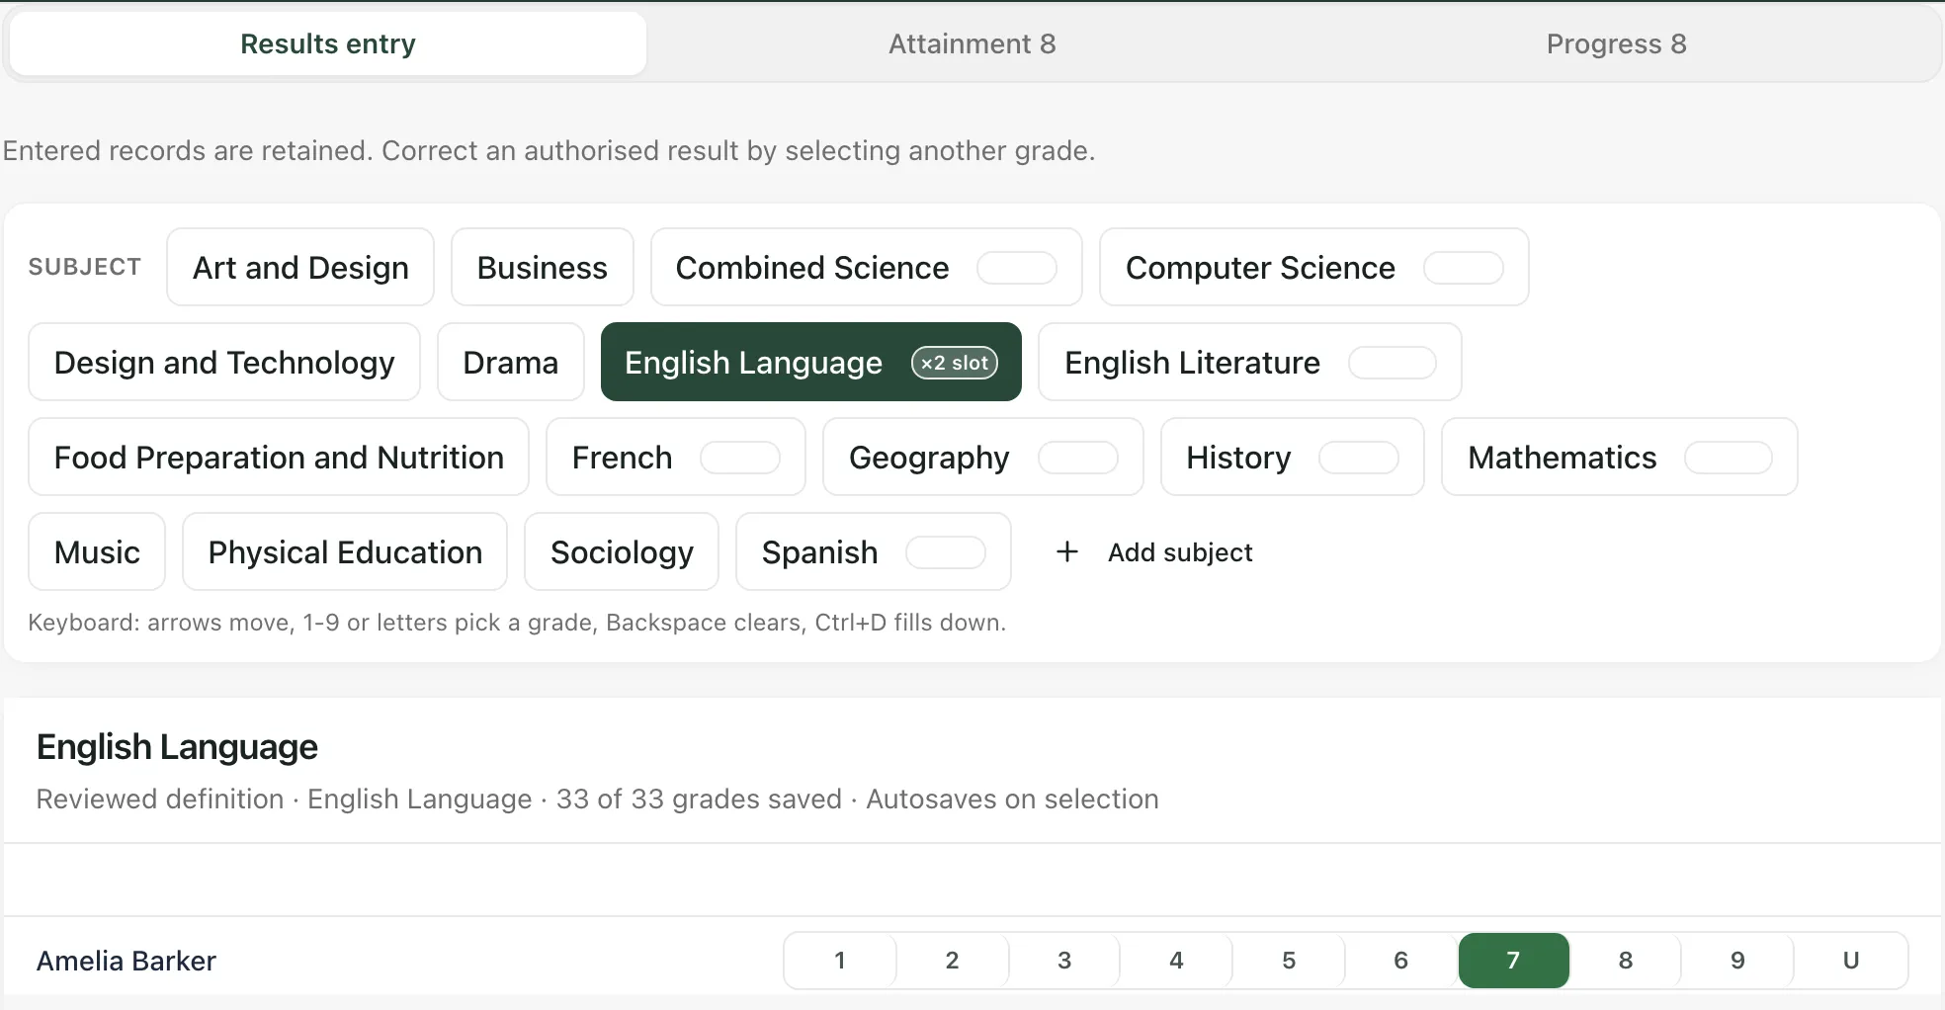
Task: Select Design and Technology subject
Action: pos(224,362)
